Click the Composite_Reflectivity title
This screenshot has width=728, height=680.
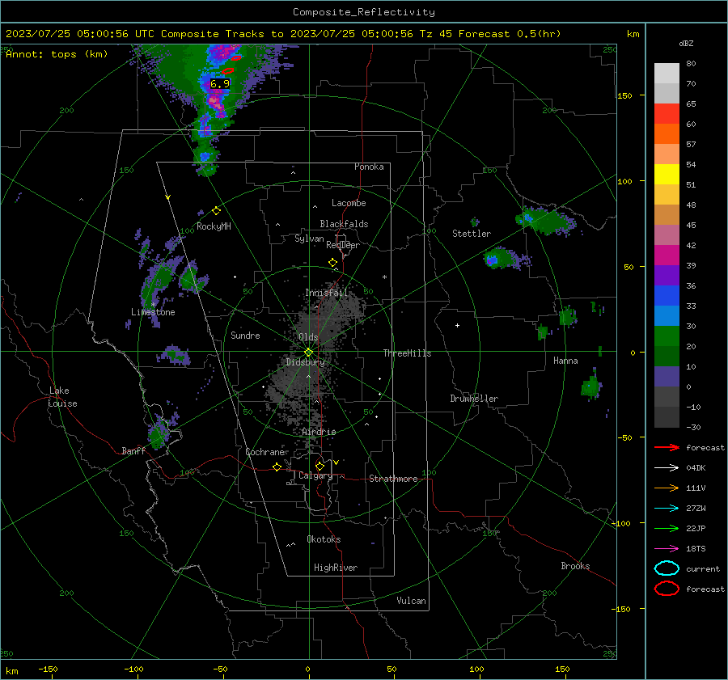[364, 12]
